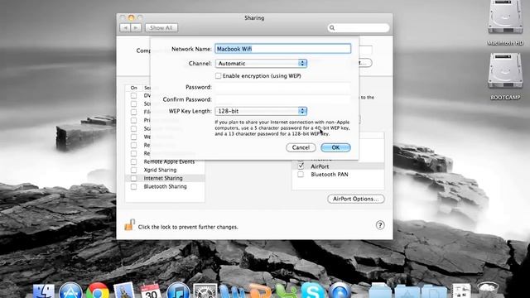Toggle the Xgrid Sharing checkbox
The image size is (530, 298).
(x=134, y=170)
